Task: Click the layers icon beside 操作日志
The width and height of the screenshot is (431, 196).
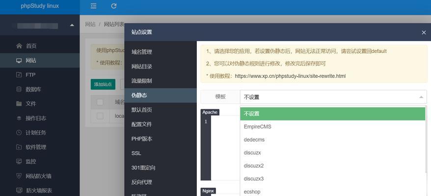Action: coord(19,118)
